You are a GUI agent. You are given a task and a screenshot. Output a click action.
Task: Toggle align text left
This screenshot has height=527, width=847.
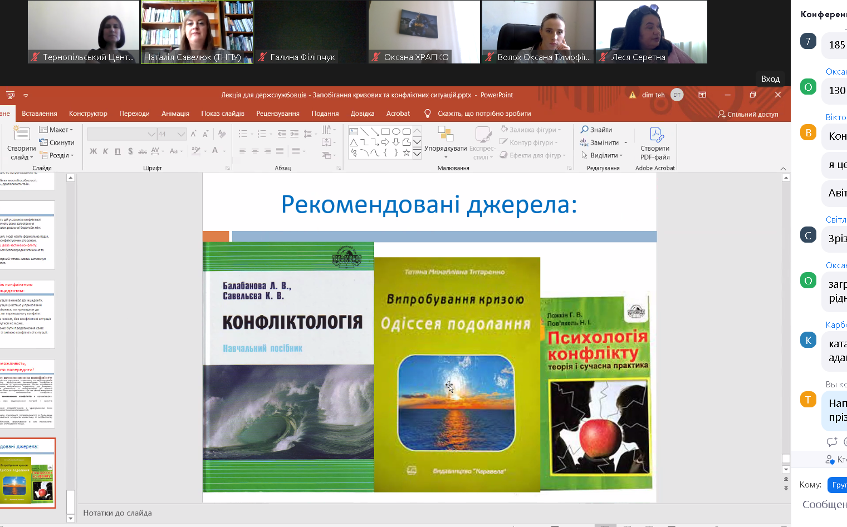[x=243, y=151]
